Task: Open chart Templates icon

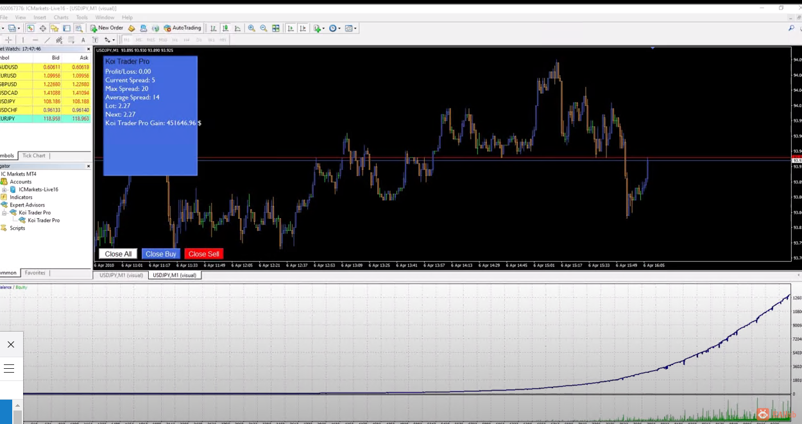Action: pos(348,28)
